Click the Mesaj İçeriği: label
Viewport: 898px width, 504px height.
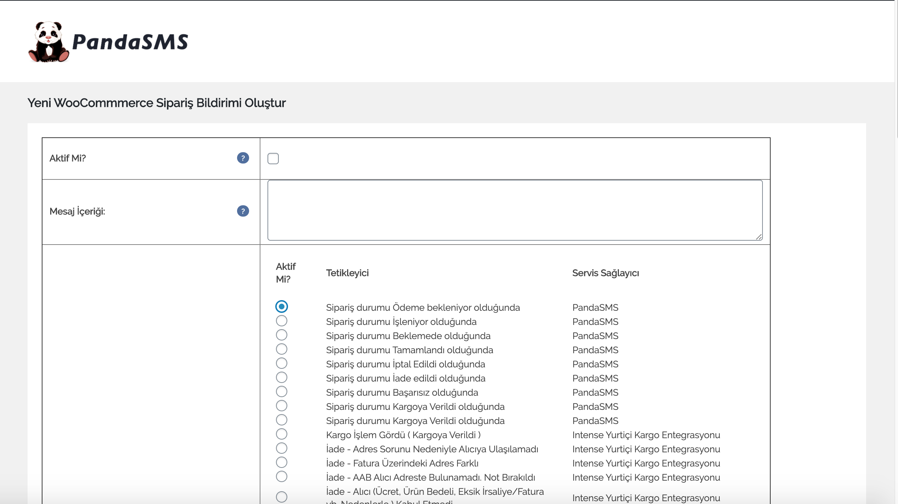pos(77,211)
